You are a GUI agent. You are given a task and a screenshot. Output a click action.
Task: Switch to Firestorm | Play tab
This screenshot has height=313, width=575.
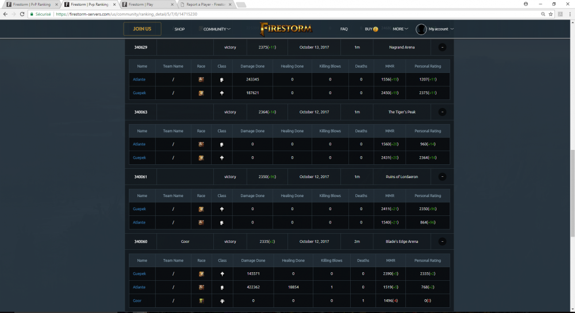coord(147,5)
